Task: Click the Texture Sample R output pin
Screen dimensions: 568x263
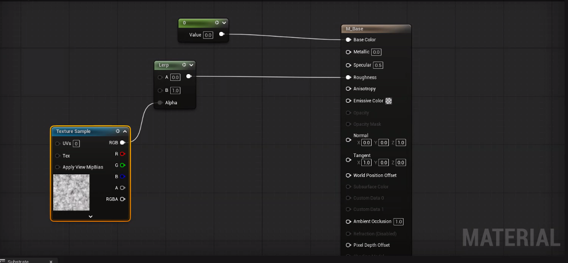Action: click(122, 154)
